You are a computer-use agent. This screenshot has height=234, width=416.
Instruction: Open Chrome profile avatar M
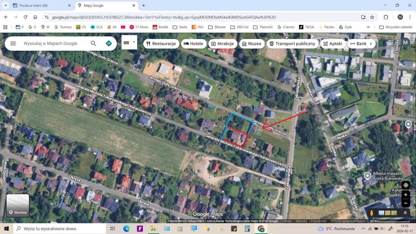point(400,17)
